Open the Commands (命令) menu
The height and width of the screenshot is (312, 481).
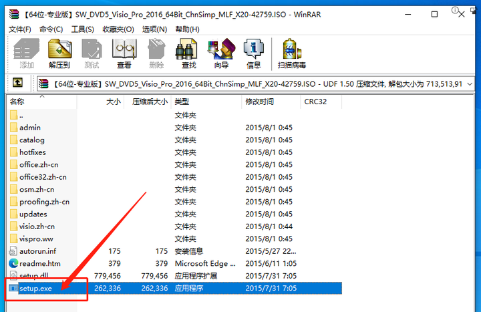51,29
